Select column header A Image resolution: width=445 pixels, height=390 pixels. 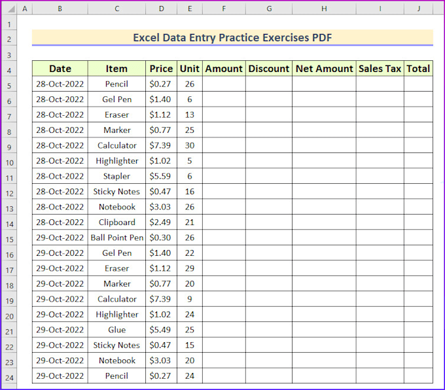[x=25, y=9]
